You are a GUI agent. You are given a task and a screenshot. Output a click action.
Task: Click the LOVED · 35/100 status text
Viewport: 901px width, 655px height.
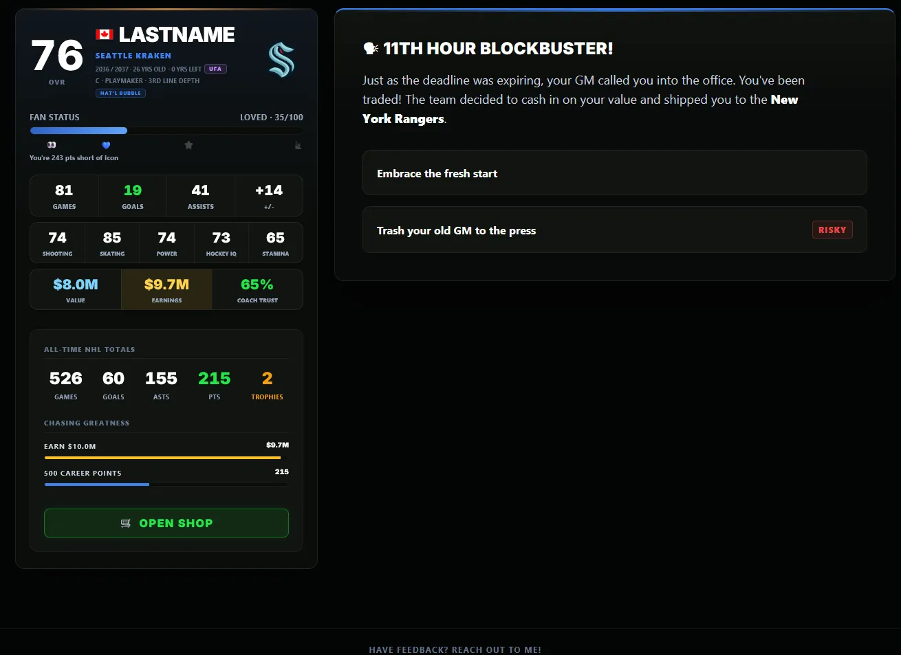click(x=271, y=118)
